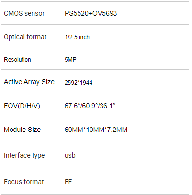Select the 5MP resolution value
Screen dimensions: 192x195
coord(70,60)
